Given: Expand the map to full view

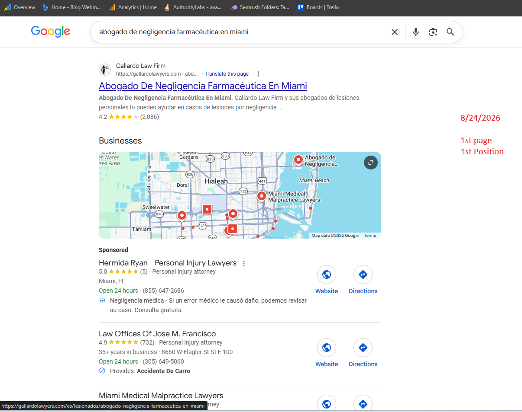Looking at the screenshot, I should (371, 163).
